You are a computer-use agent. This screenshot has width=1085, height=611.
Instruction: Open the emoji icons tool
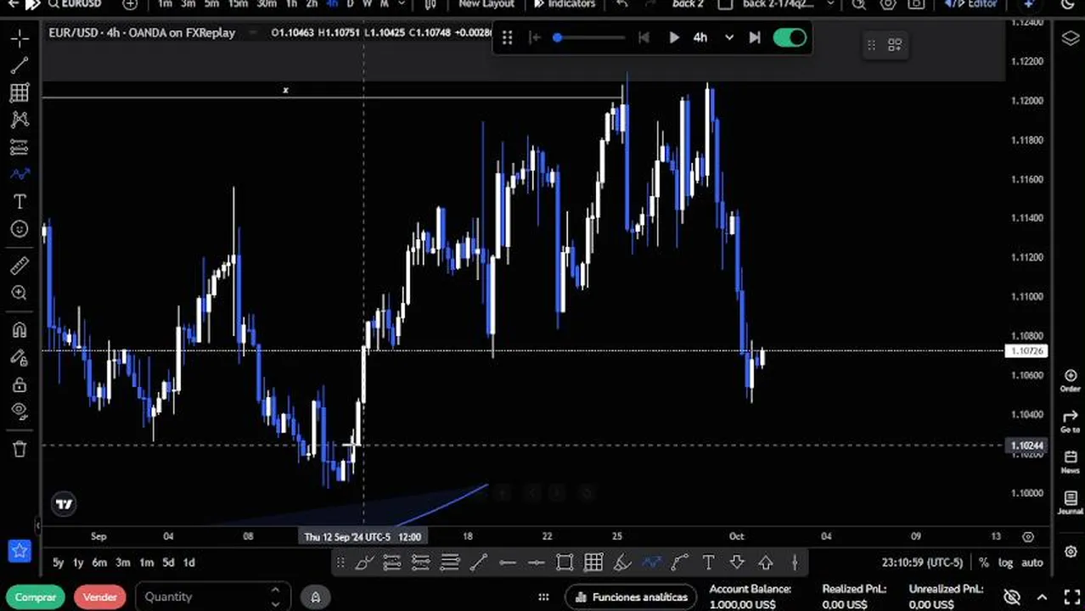[x=20, y=228]
